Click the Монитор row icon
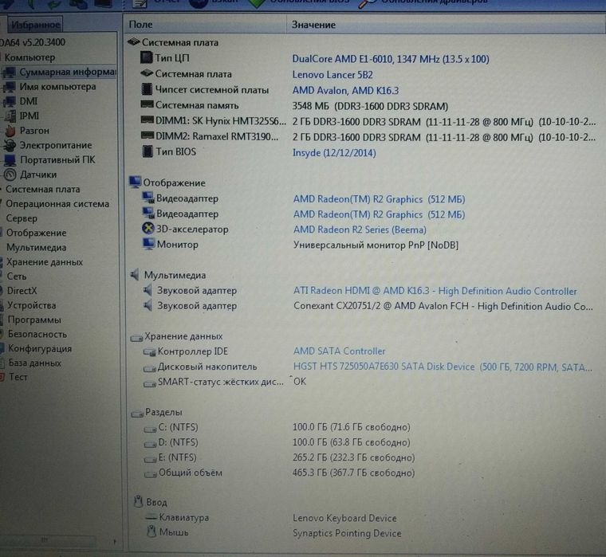Screen dimensions: 606x557 point(148,244)
